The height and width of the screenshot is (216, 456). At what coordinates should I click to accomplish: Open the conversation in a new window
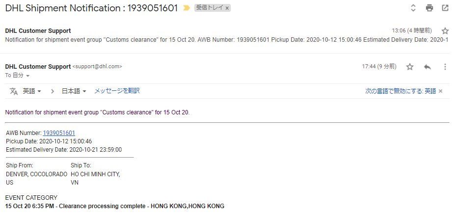(445, 8)
